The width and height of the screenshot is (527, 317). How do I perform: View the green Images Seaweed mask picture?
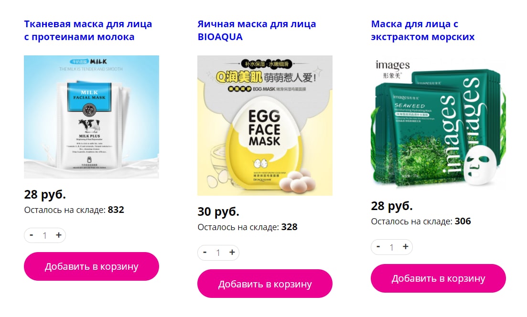[438, 123]
